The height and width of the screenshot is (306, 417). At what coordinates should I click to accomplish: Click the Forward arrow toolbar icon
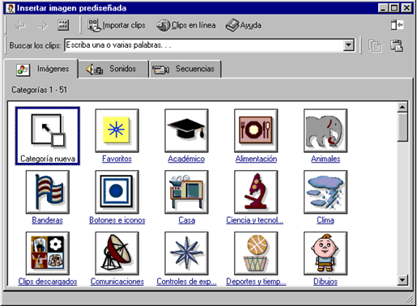[41, 25]
